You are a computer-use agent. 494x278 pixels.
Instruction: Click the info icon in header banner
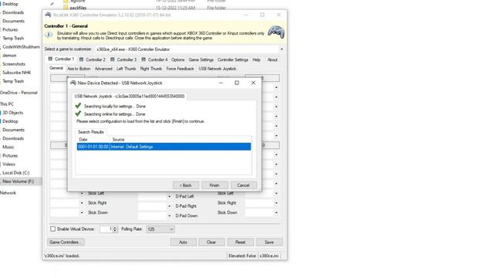click(x=49, y=35)
